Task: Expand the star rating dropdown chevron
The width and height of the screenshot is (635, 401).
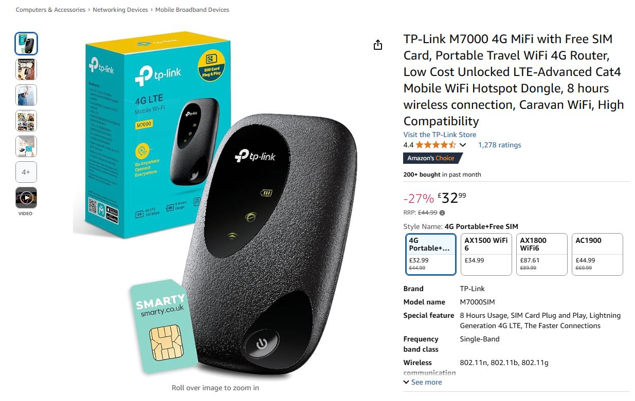Action: [462, 145]
